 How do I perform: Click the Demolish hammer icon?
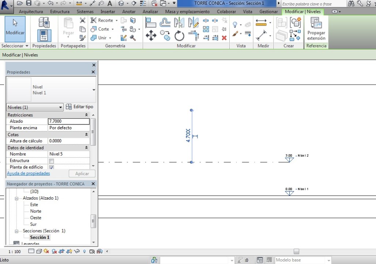133,38
